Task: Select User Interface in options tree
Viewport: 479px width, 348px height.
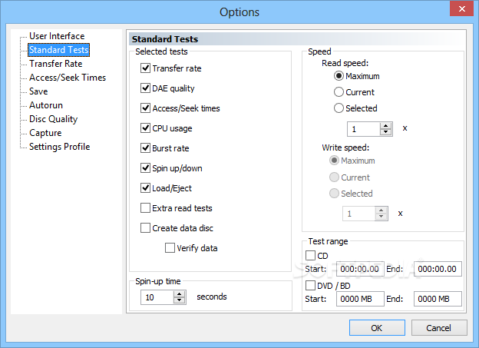Action: coord(57,36)
